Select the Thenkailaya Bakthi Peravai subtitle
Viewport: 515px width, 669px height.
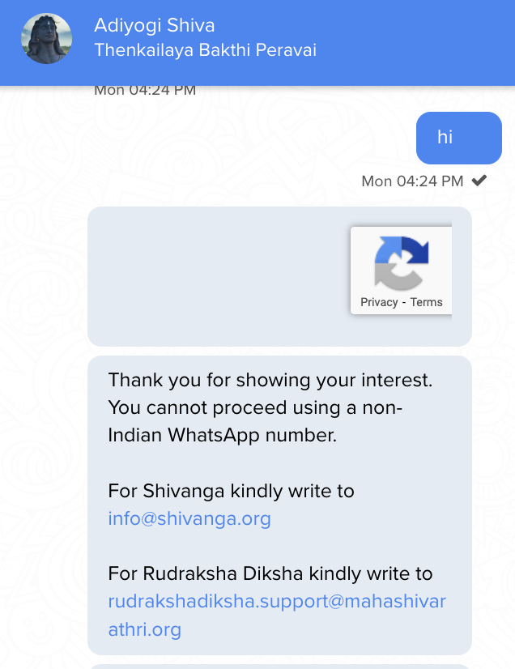[x=205, y=50]
